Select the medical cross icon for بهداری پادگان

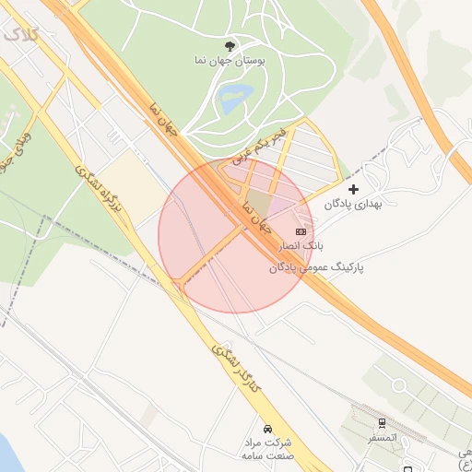coord(353,189)
